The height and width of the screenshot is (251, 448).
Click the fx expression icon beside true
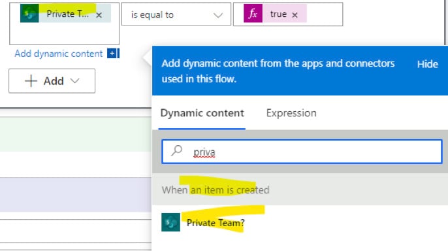[x=253, y=14]
